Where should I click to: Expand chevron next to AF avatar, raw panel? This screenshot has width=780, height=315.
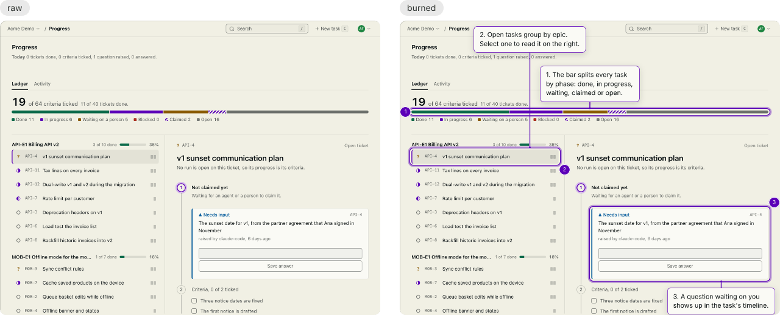coord(369,29)
